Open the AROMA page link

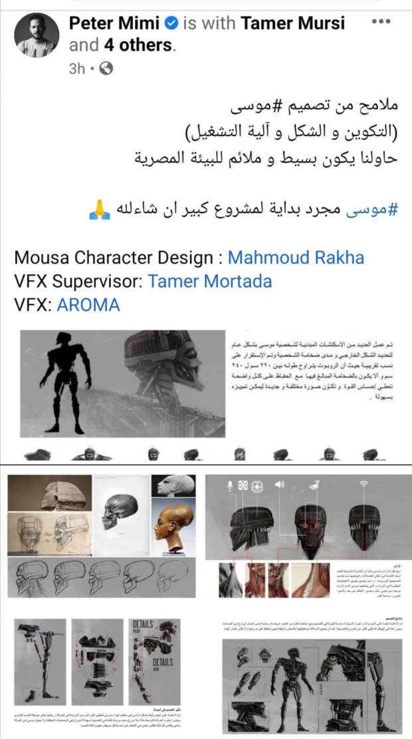(88, 305)
